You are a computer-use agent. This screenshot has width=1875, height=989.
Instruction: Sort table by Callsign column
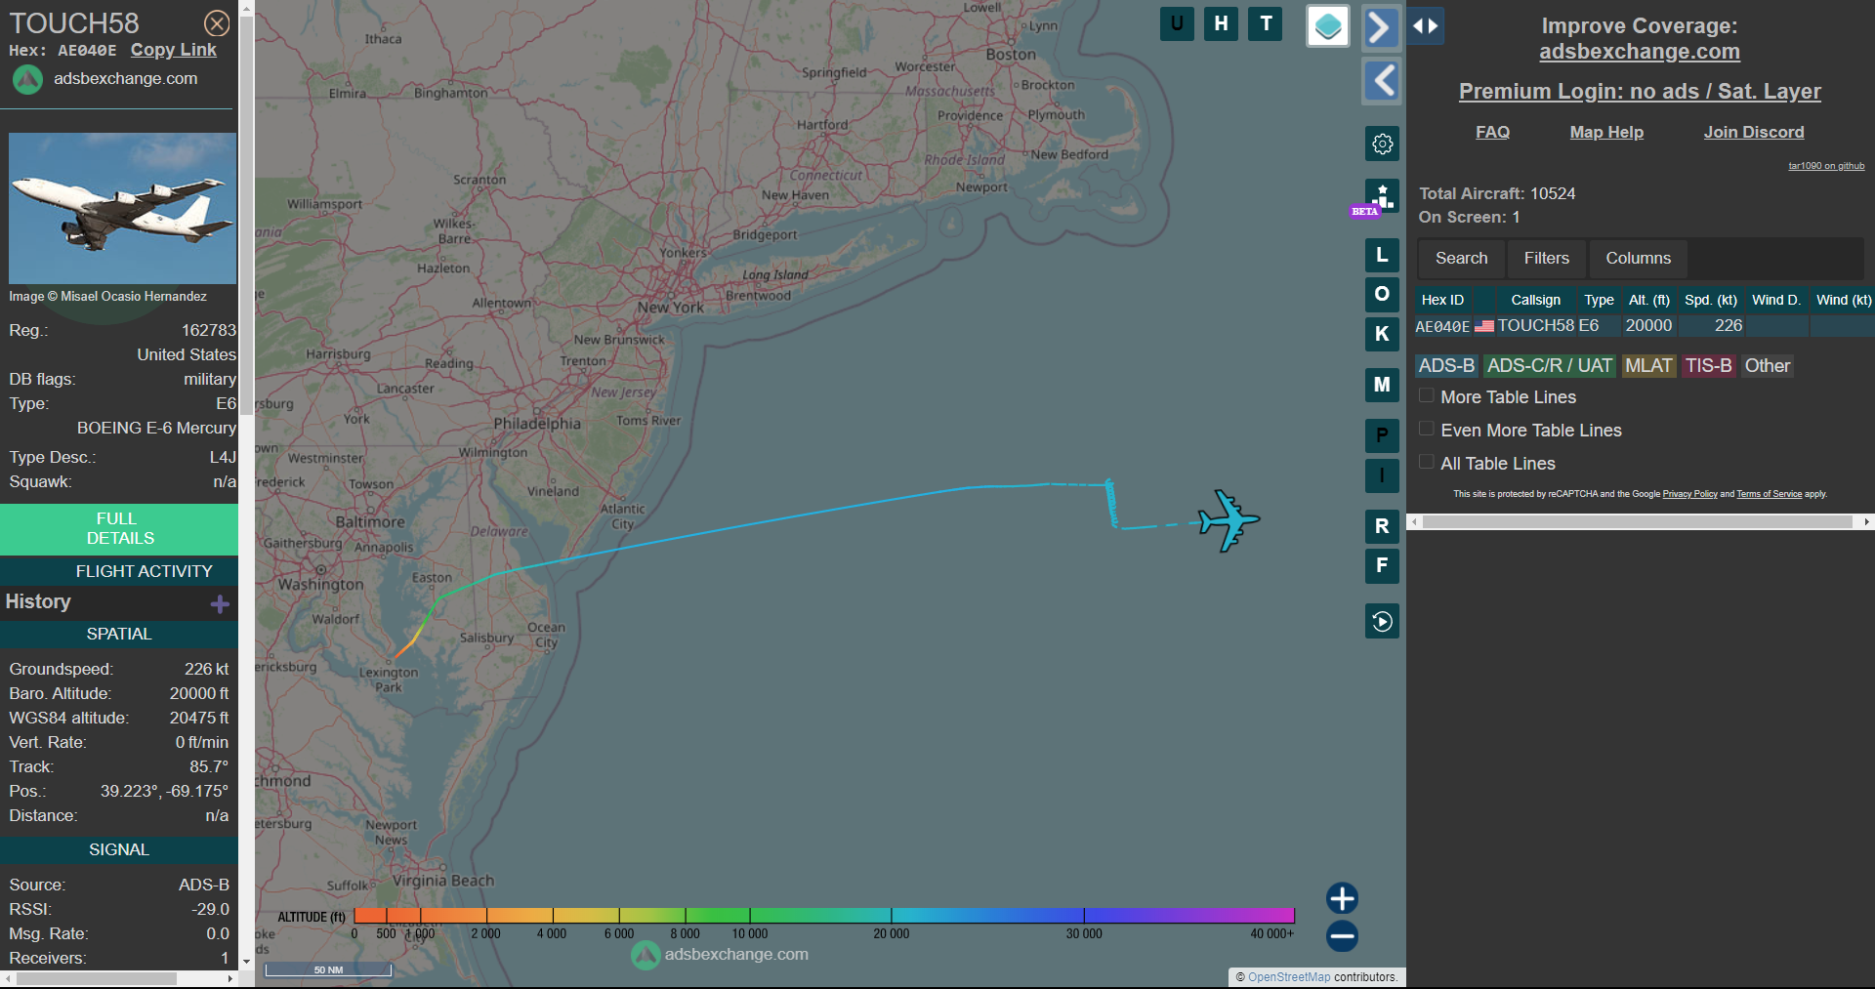(x=1535, y=301)
